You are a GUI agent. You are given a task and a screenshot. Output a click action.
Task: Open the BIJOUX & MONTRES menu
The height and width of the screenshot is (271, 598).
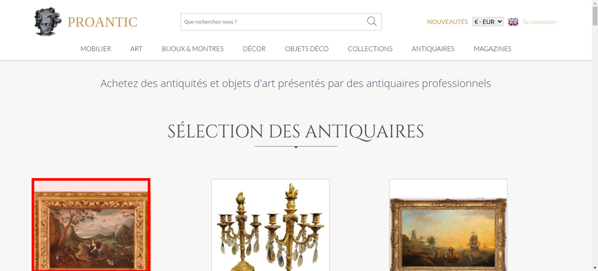click(x=193, y=49)
